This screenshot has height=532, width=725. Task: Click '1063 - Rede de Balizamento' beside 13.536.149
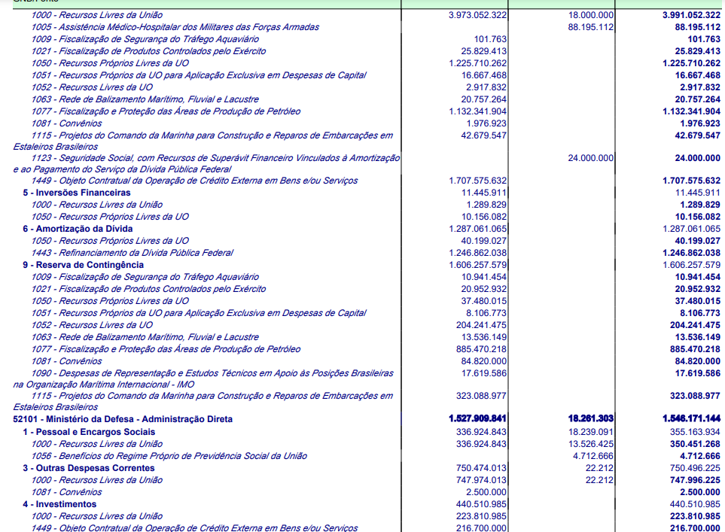(145, 337)
